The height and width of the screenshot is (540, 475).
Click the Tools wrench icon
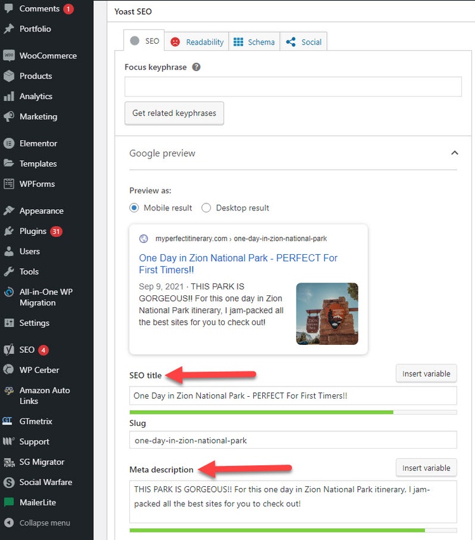click(9, 271)
